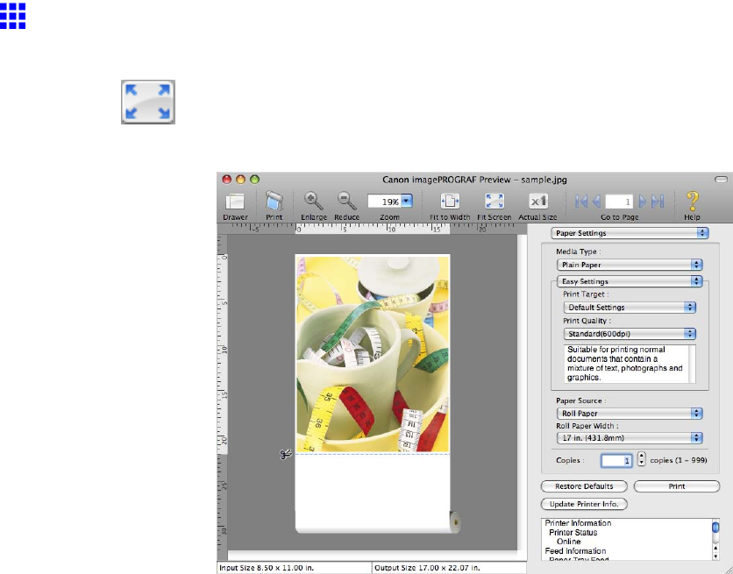Select Fit to Width icon

point(450,202)
